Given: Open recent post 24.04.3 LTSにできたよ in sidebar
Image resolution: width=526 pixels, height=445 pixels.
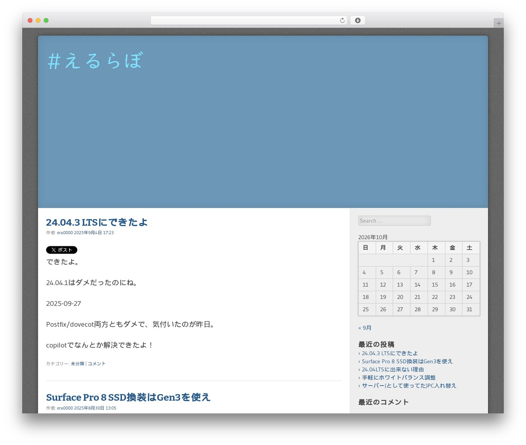Looking at the screenshot, I should (x=390, y=353).
